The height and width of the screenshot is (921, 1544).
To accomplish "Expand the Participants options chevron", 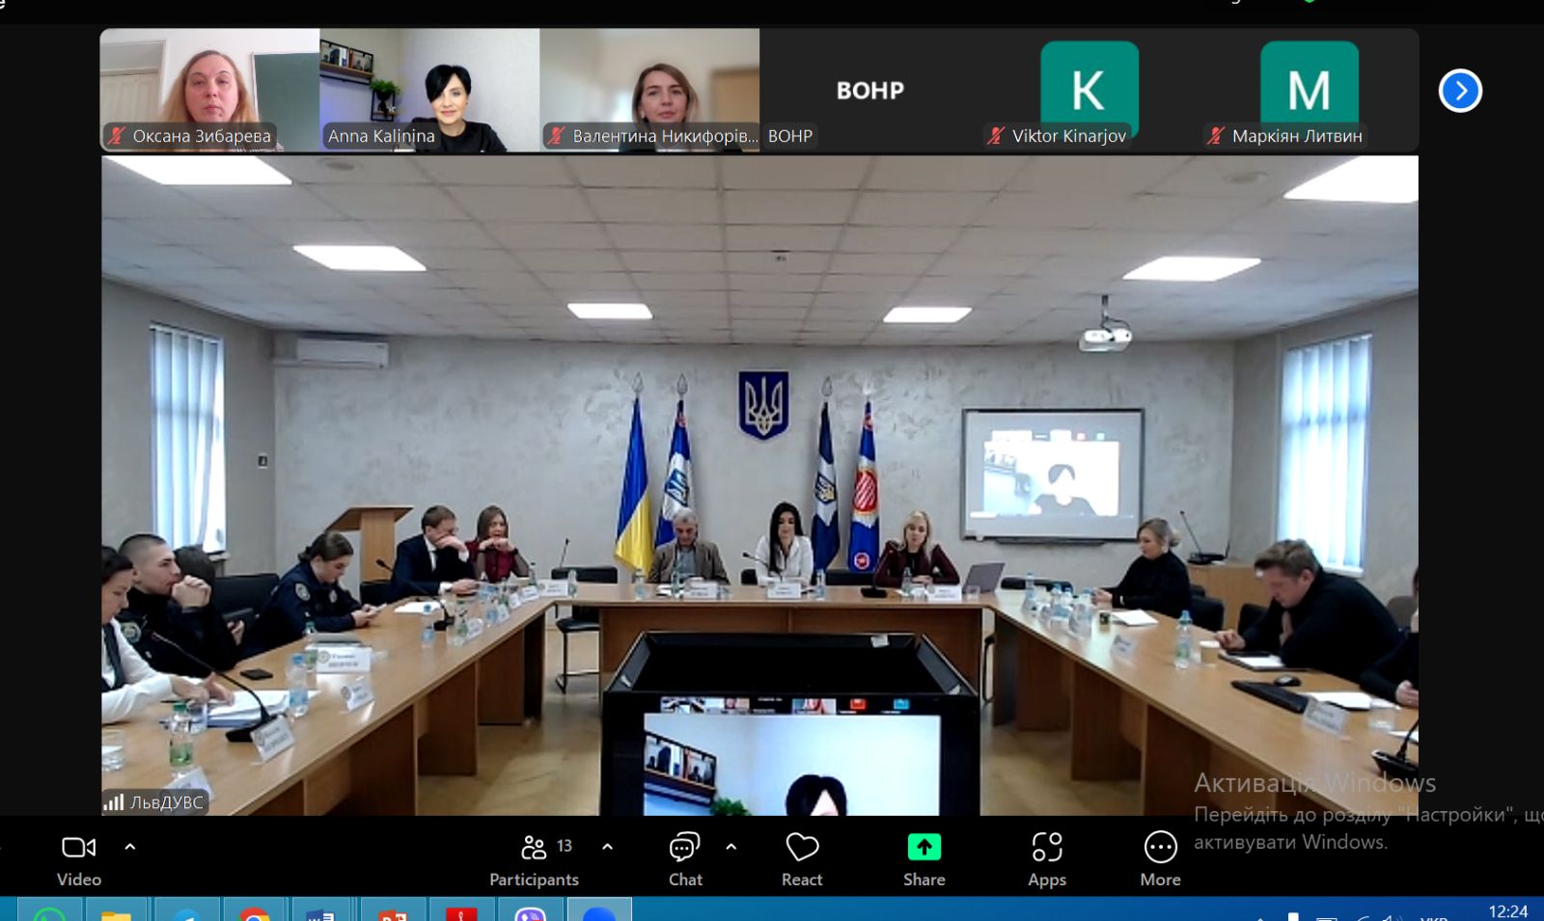I will click(607, 847).
